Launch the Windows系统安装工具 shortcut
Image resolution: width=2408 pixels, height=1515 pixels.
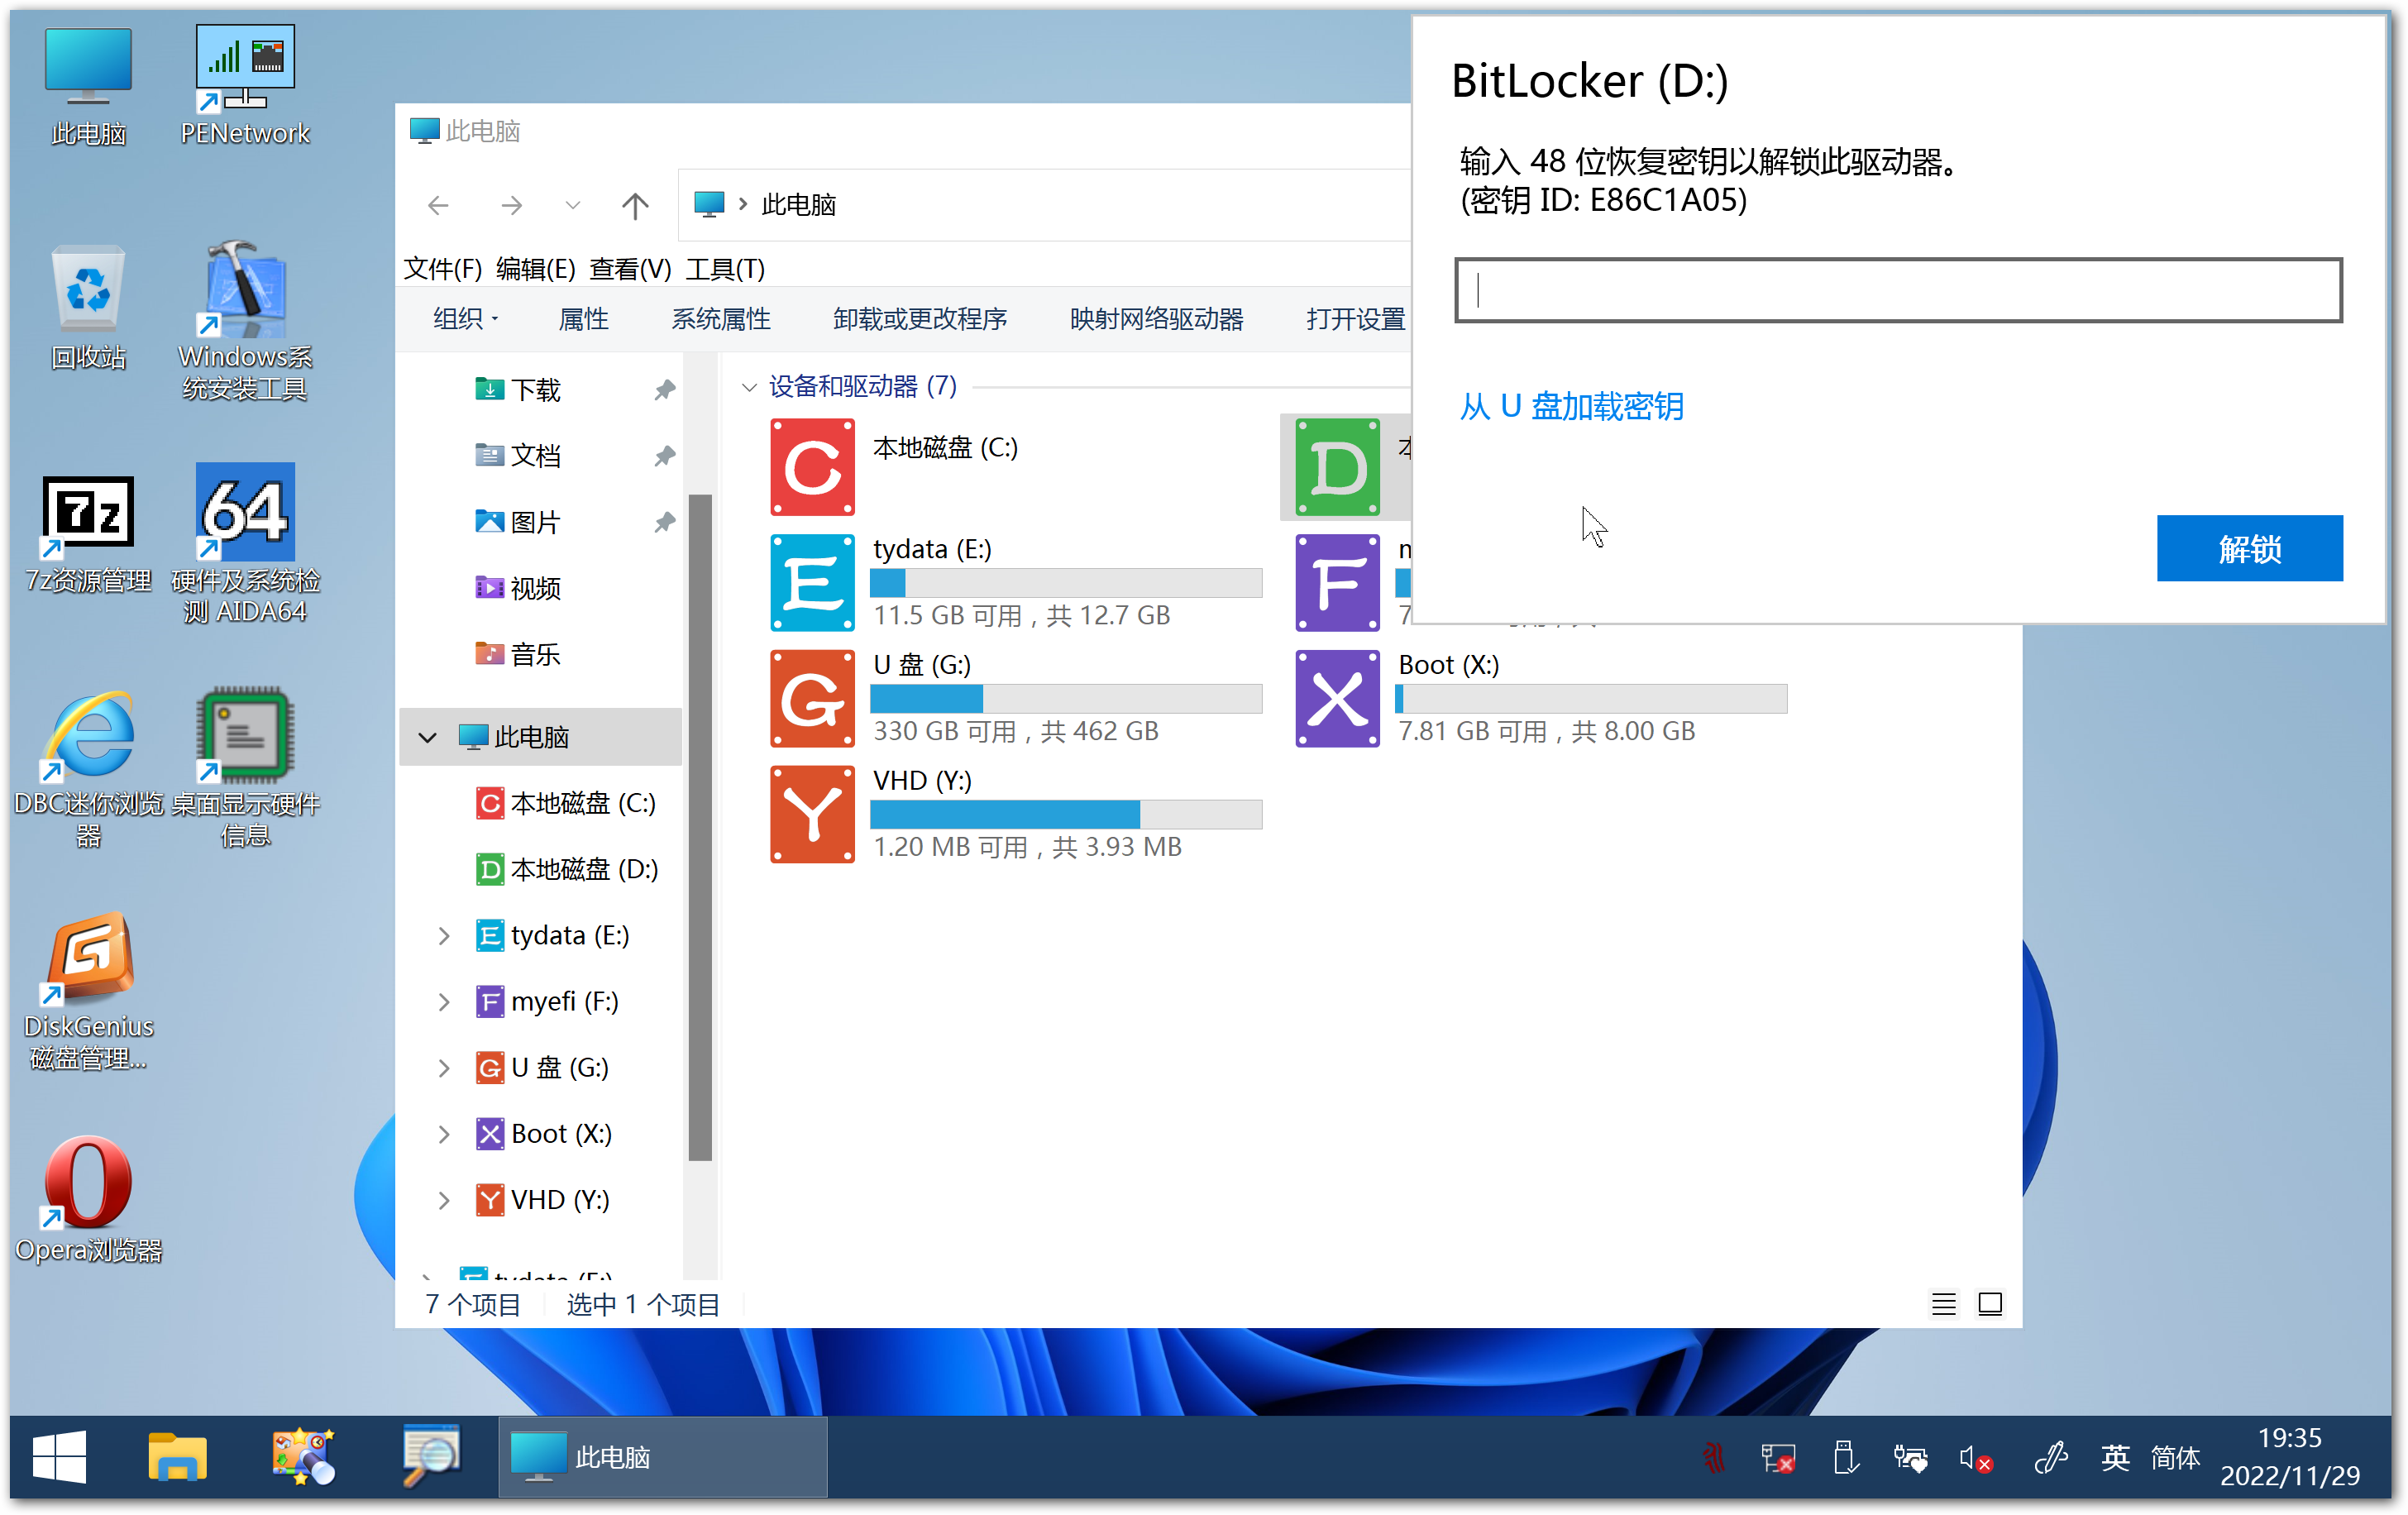(x=245, y=320)
